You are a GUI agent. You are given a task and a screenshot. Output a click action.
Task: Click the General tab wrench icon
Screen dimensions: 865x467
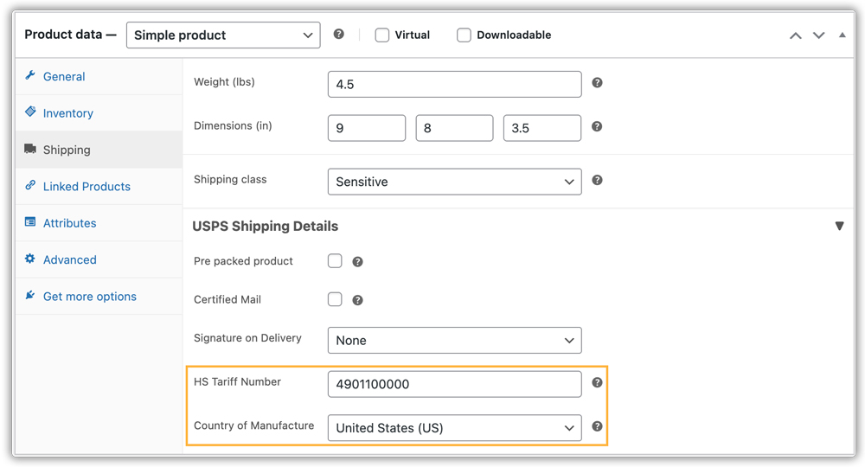click(x=30, y=75)
